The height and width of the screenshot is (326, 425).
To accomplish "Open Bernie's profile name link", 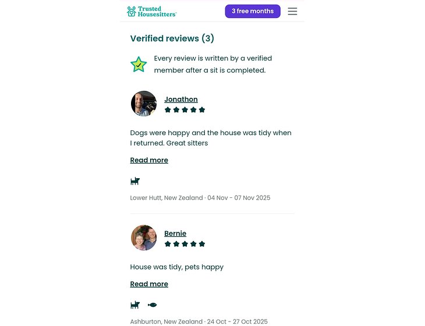I will click(175, 233).
